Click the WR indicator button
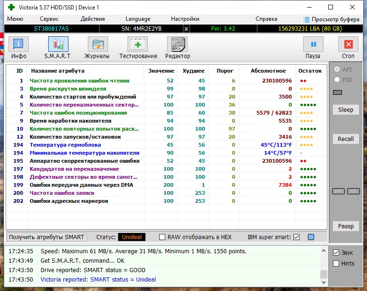The width and height of the screenshot is (367, 291). [x=338, y=191]
